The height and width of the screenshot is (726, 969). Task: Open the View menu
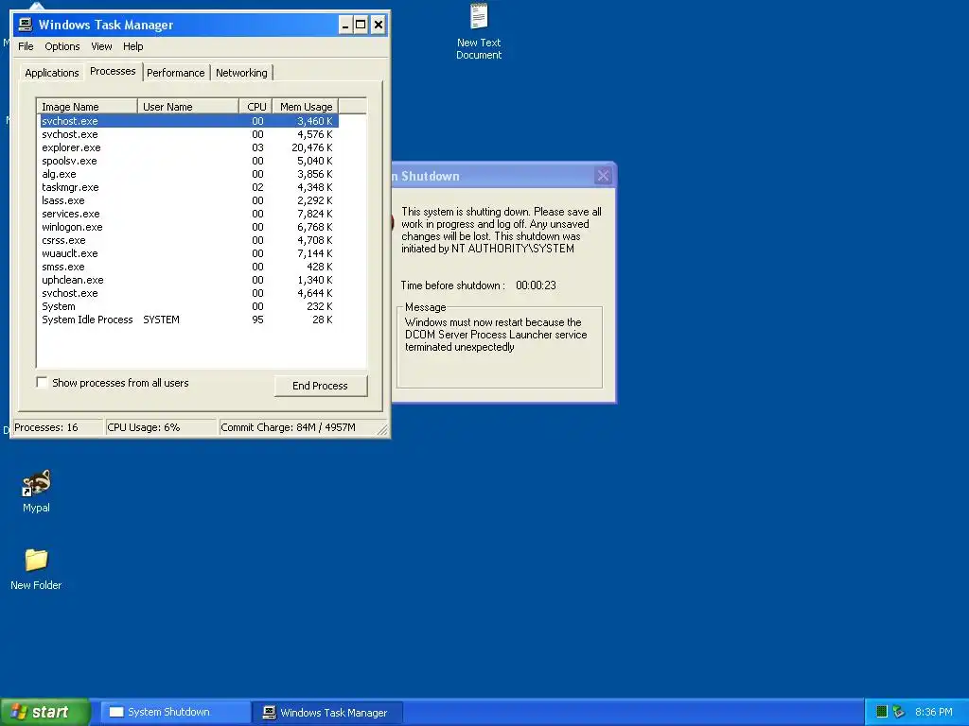101,46
